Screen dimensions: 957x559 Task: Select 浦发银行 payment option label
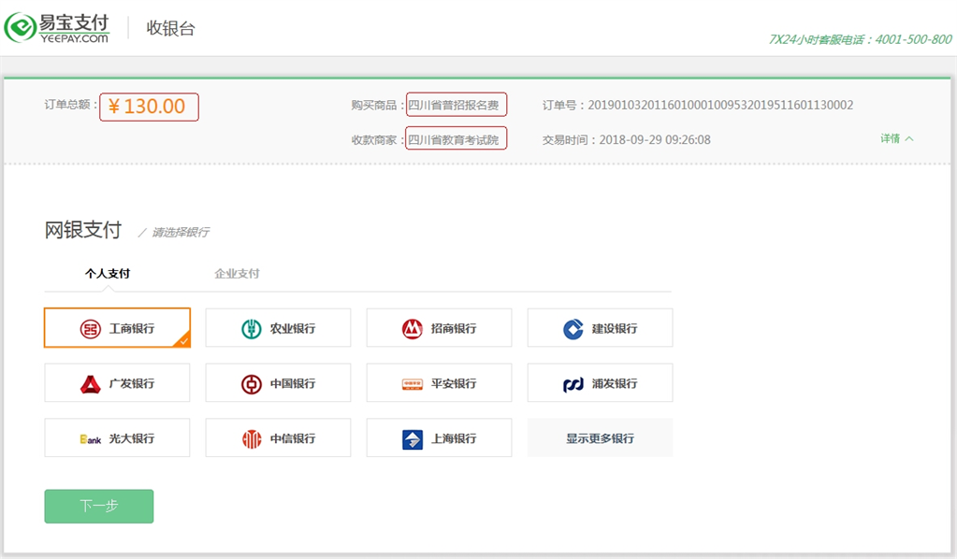point(615,383)
